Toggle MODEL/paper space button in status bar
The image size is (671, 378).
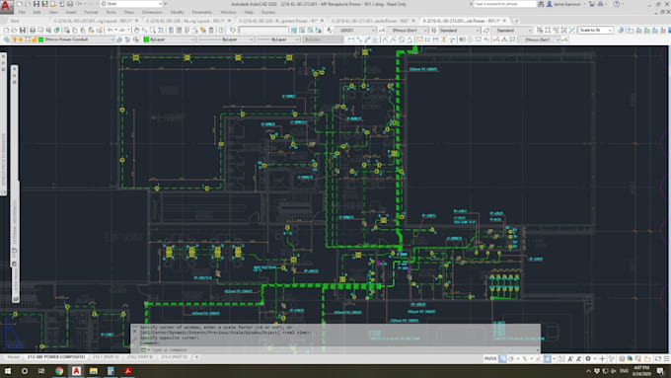point(490,358)
